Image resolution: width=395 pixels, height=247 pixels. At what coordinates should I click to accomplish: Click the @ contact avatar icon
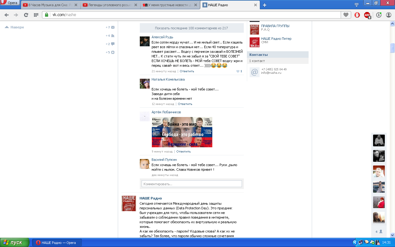[255, 72]
